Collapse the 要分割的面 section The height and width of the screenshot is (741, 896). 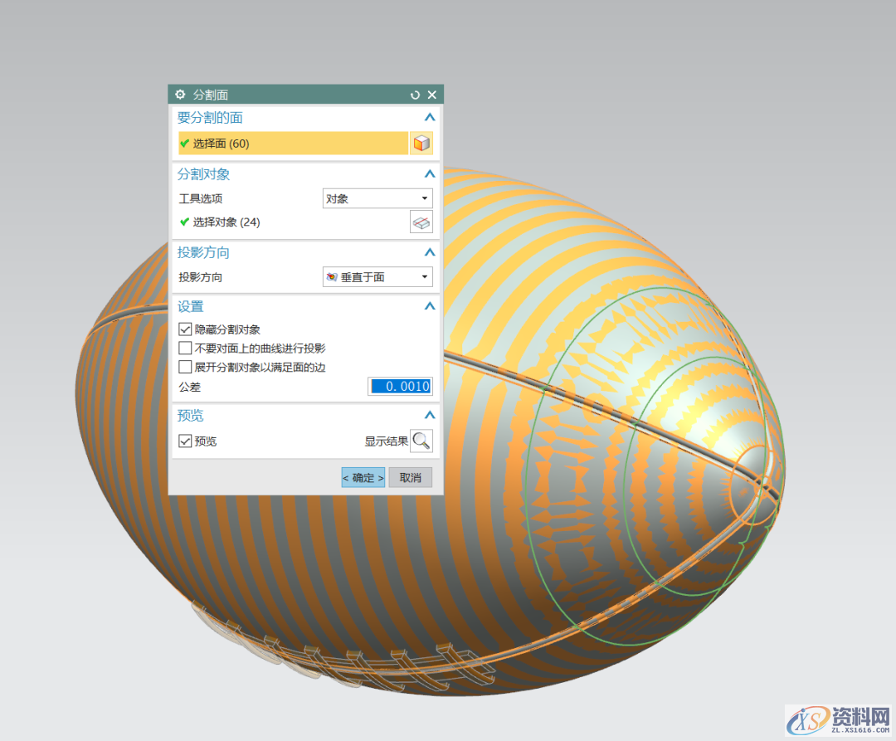point(429,118)
